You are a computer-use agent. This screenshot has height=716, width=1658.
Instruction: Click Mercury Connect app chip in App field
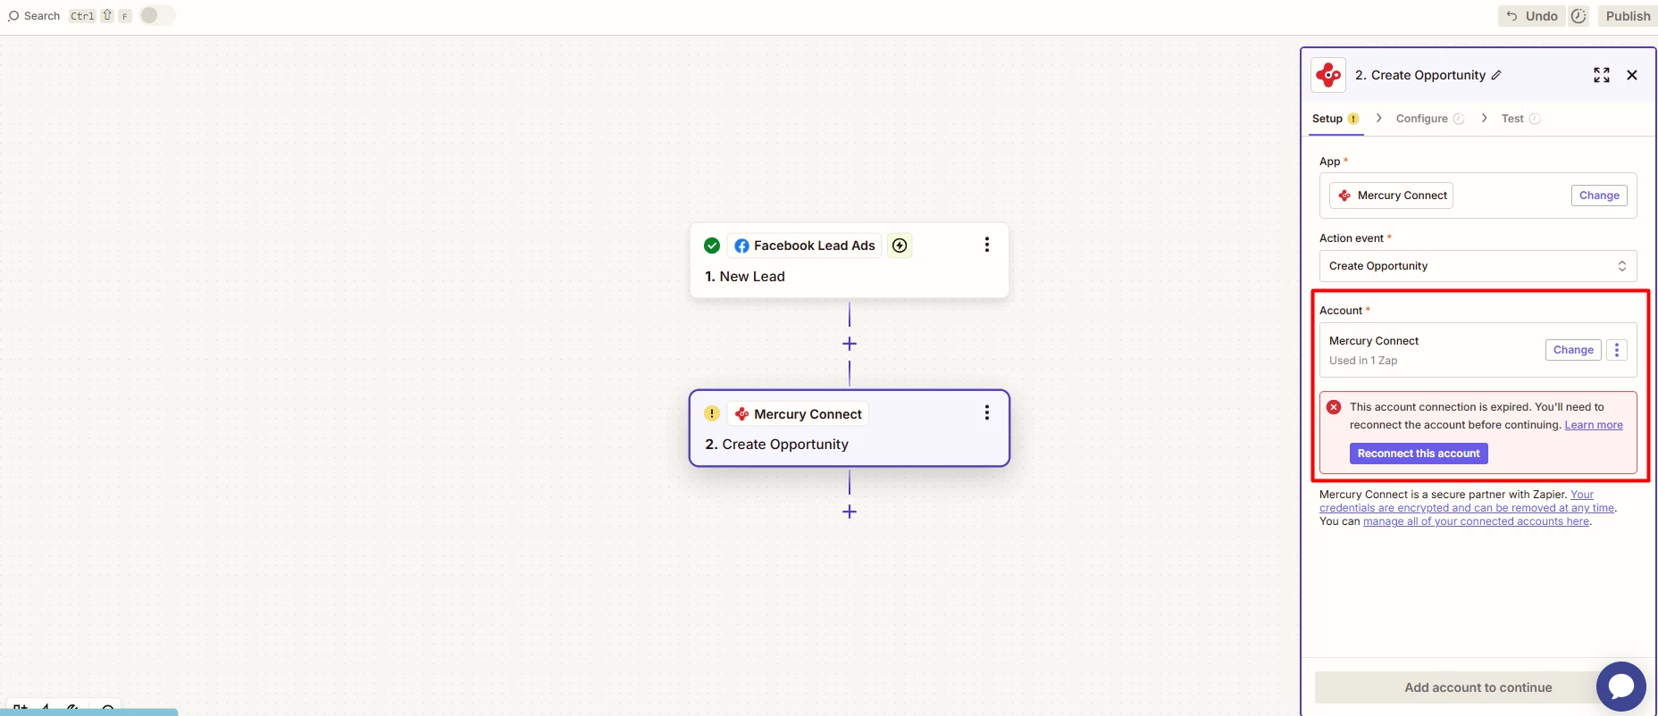coord(1391,196)
